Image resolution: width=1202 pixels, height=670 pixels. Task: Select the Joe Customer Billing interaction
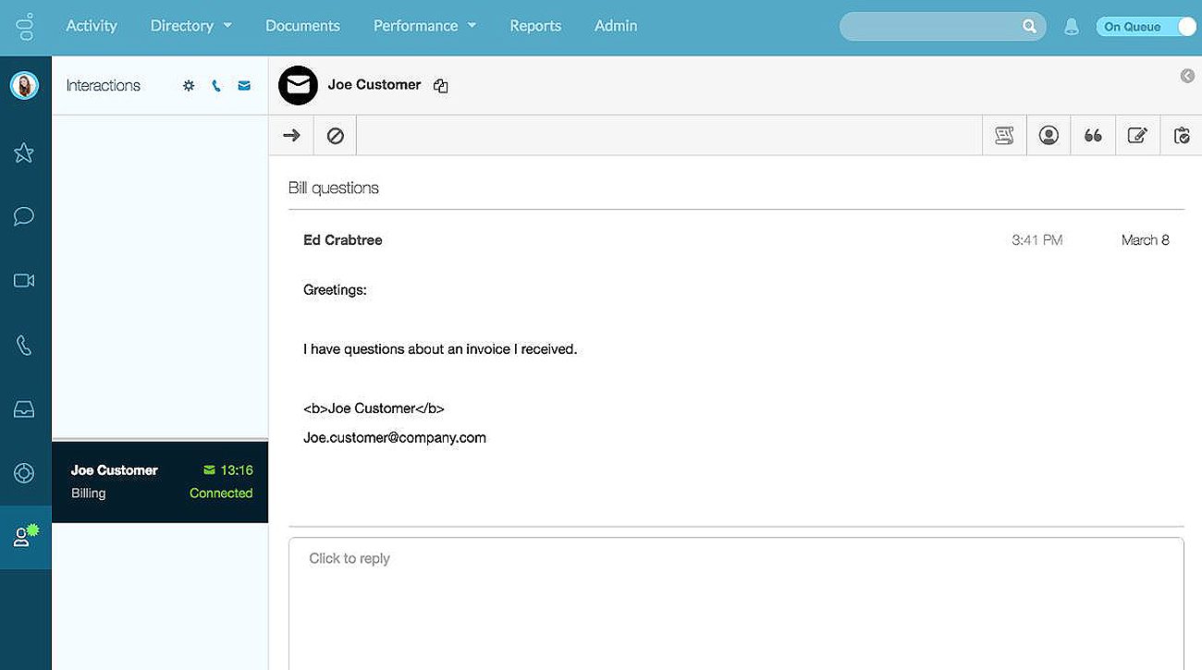160,481
